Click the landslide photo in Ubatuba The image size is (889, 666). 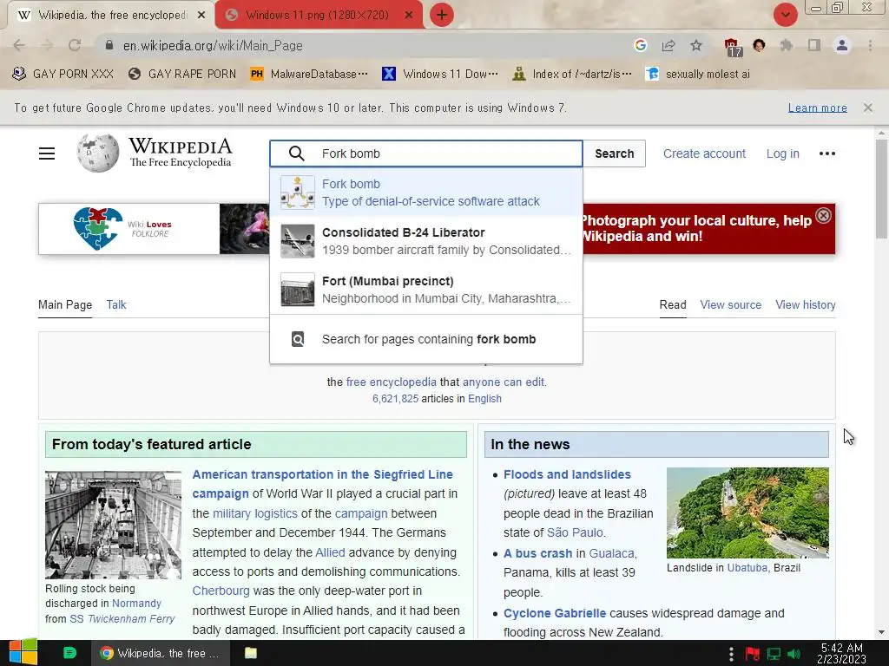tap(747, 513)
